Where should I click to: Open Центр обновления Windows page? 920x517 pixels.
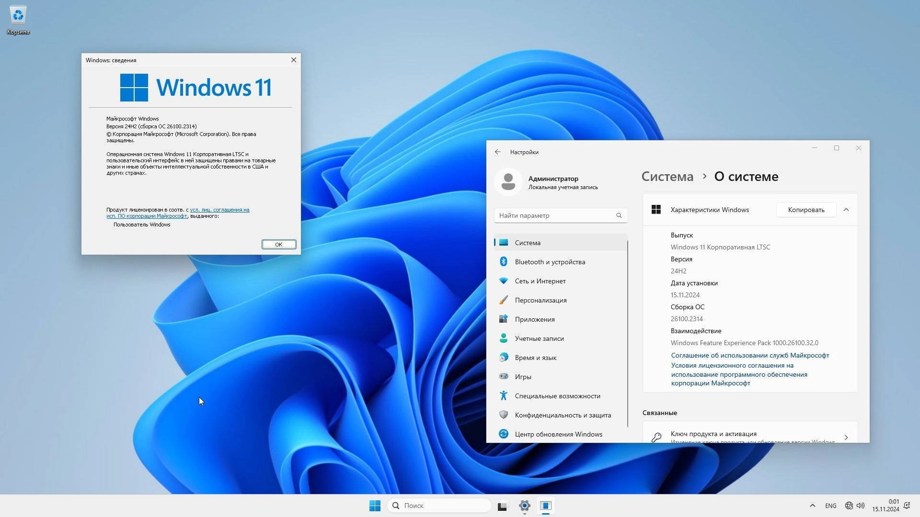561,434
